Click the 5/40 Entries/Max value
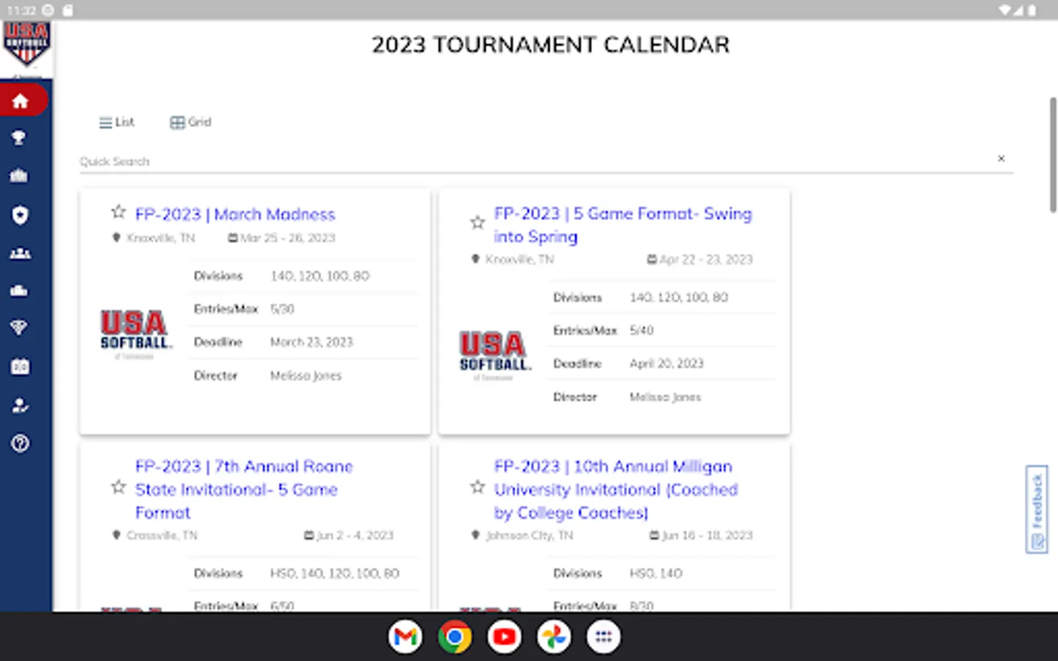The width and height of the screenshot is (1058, 661). 641,330
